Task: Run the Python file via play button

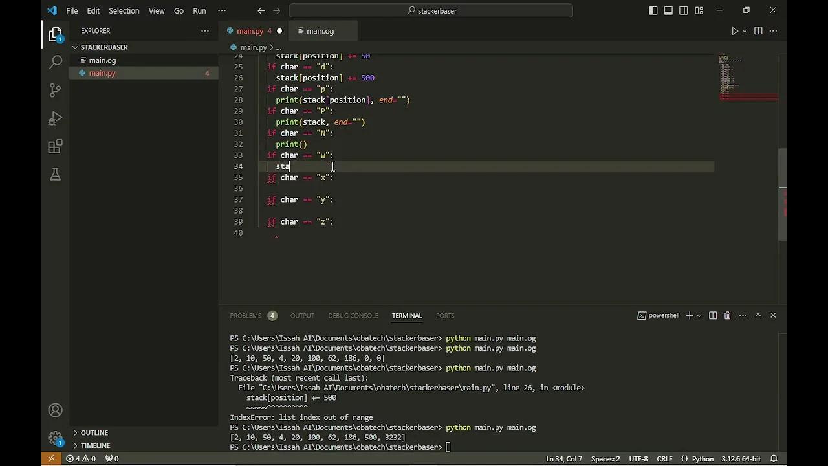Action: 735,30
